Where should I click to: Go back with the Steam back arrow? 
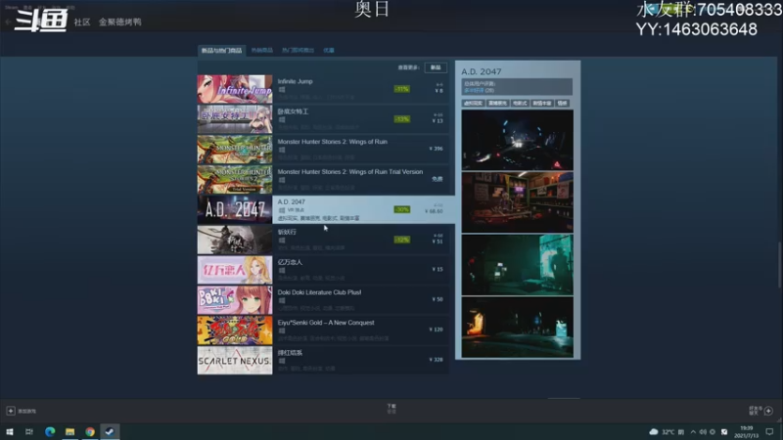8,22
